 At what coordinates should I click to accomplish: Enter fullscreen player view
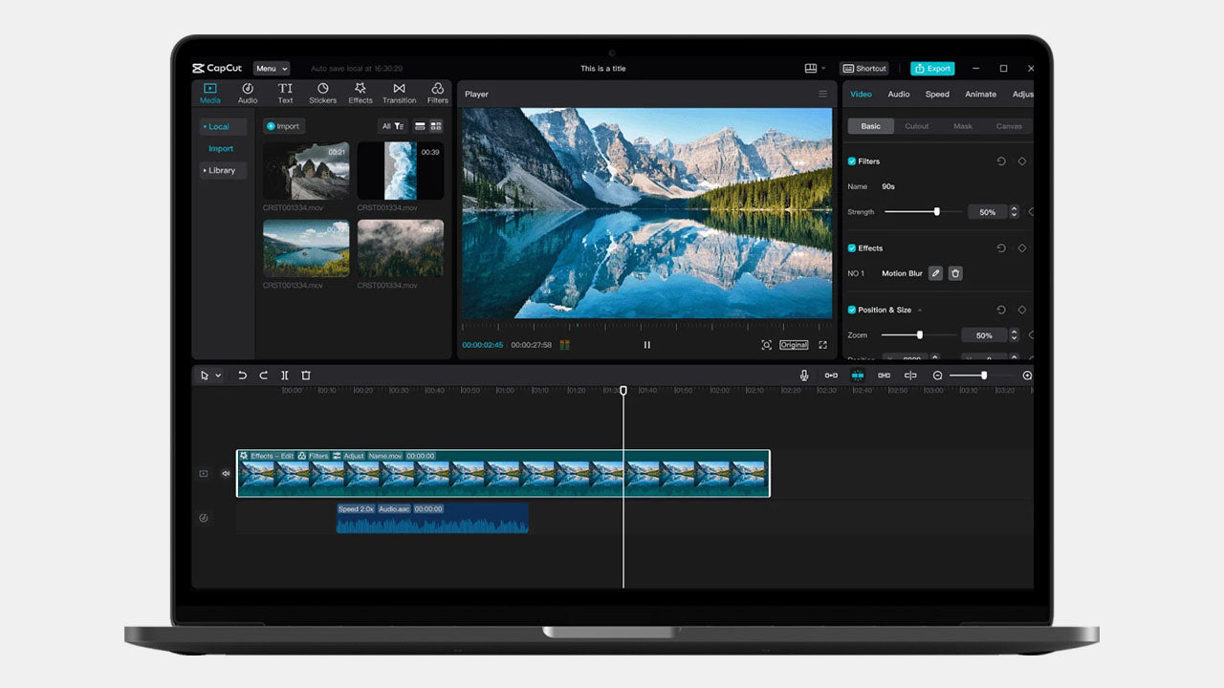[x=822, y=345]
